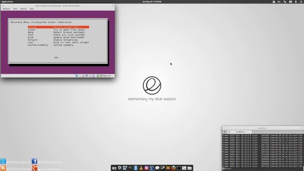Open the map pin application in dock

pos(120,168)
